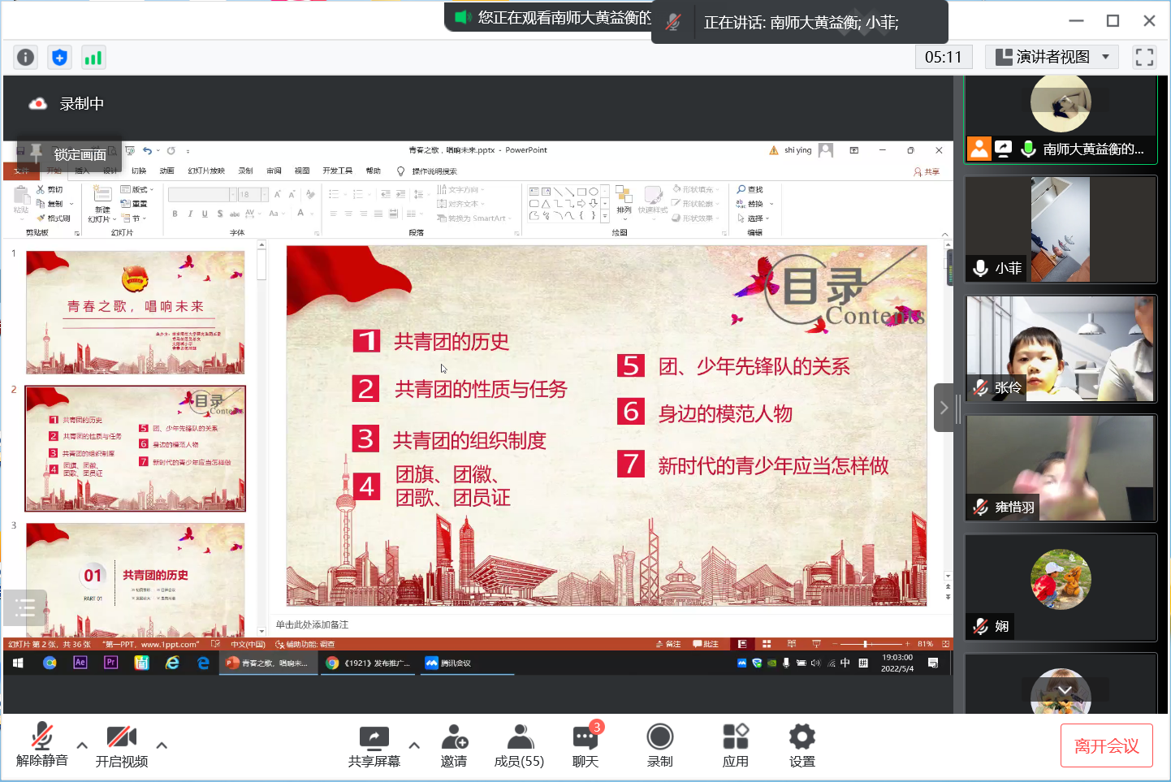
Task: Open the chat panel showing 3 messages
Action: tap(585, 745)
